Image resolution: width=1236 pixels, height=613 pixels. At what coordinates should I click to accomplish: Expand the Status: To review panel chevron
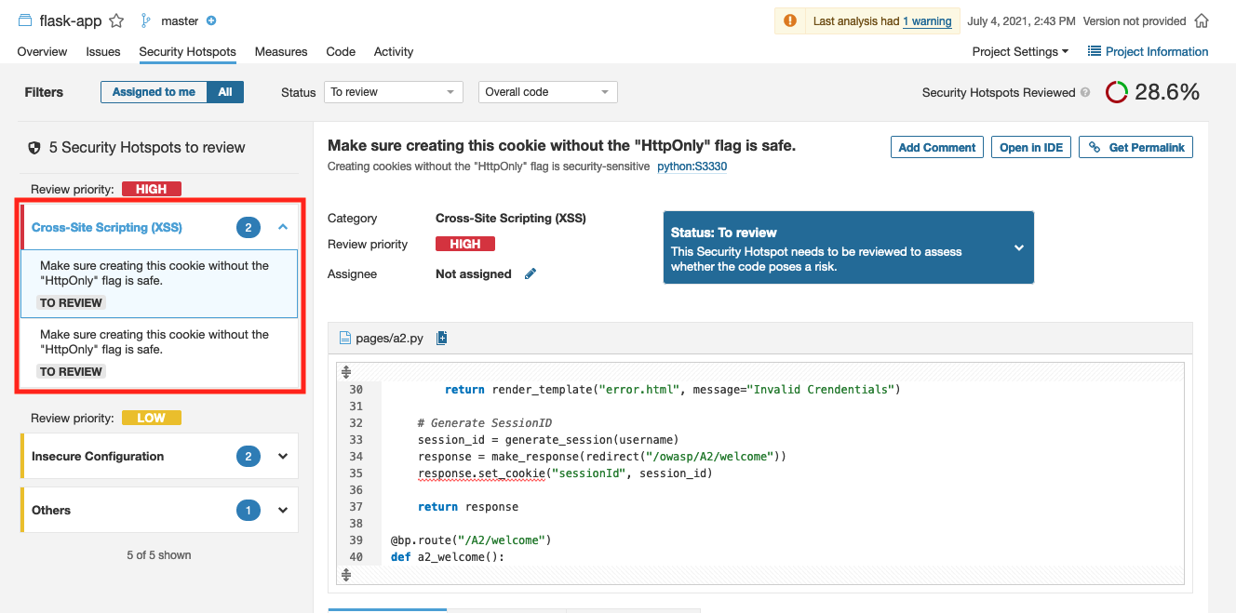[1018, 247]
